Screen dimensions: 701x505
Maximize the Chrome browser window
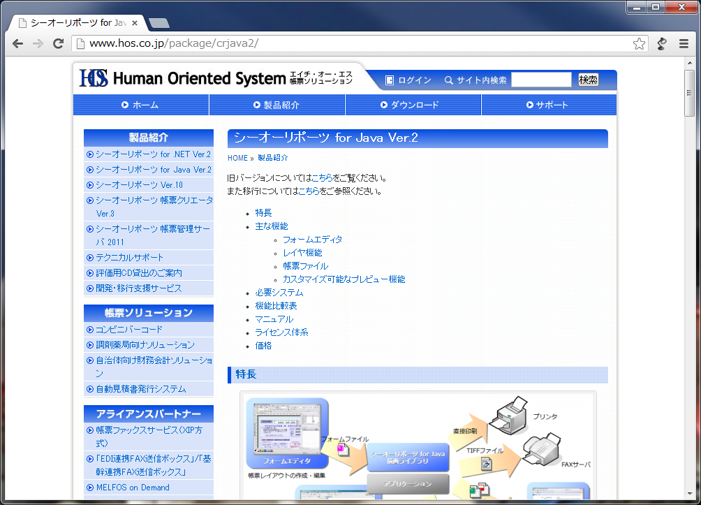click(x=656, y=7)
